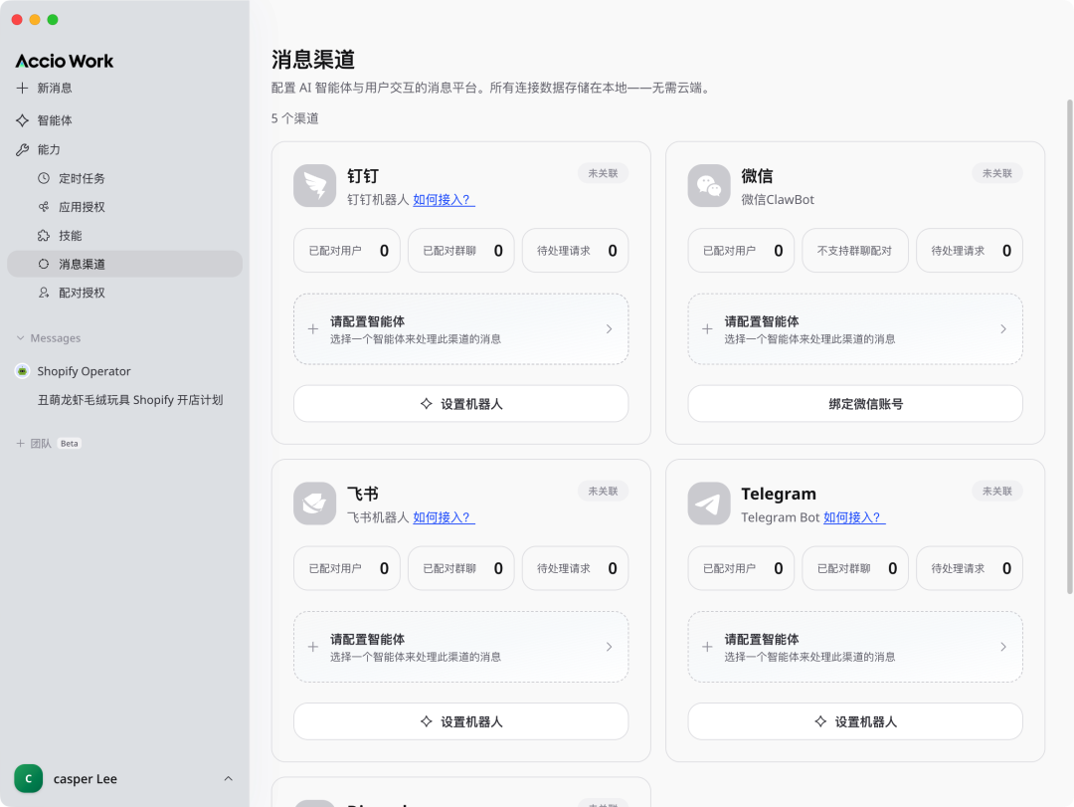Click the DingTalk channel logo icon

(x=314, y=185)
